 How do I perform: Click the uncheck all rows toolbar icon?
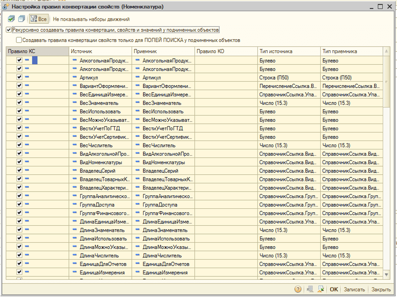pyautogui.click(x=22, y=19)
